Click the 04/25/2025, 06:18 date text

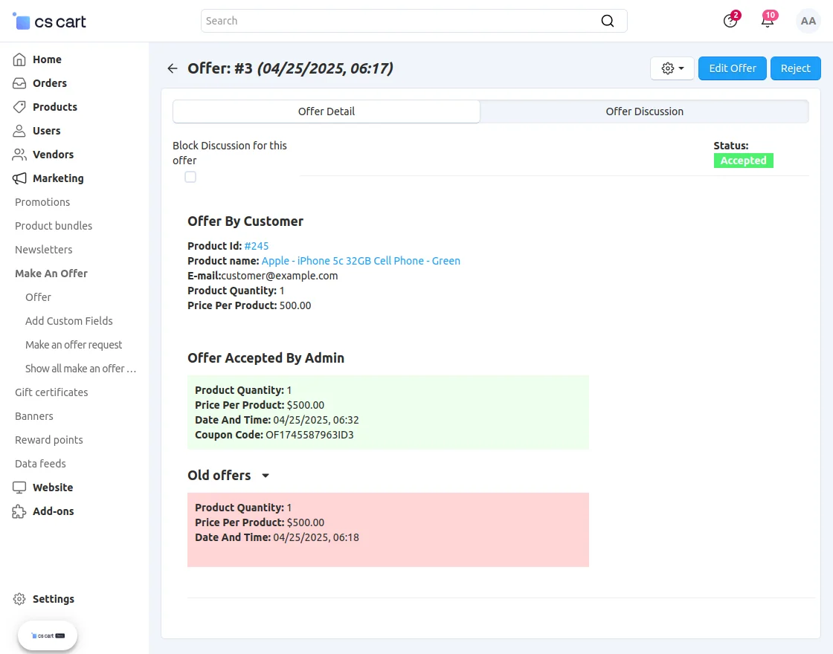[316, 537]
